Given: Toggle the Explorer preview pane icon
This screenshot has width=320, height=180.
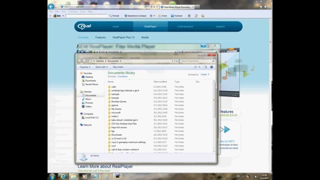Looking at the screenshot, I should click(x=205, y=67).
